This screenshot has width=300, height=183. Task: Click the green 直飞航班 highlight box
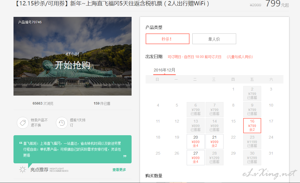[73, 149]
